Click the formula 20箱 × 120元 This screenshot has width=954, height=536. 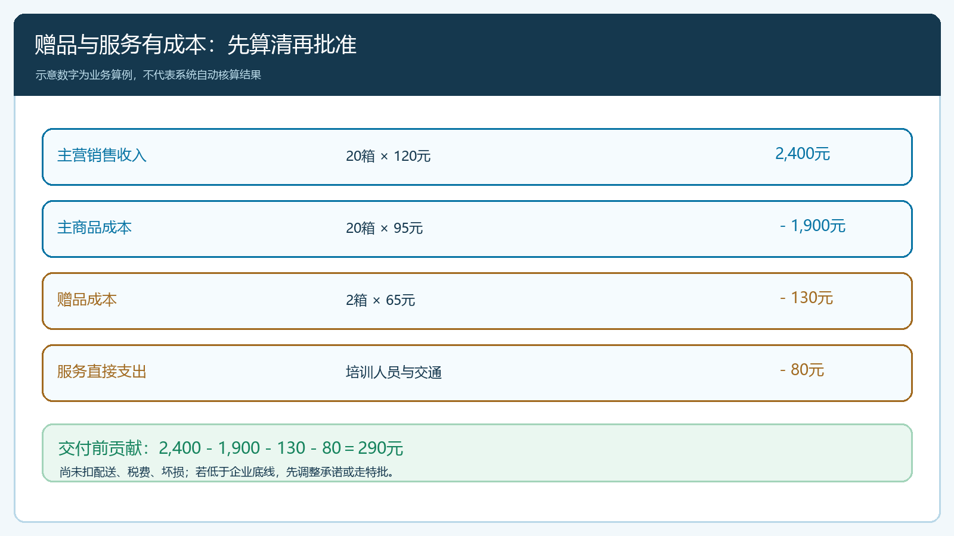[x=388, y=156]
